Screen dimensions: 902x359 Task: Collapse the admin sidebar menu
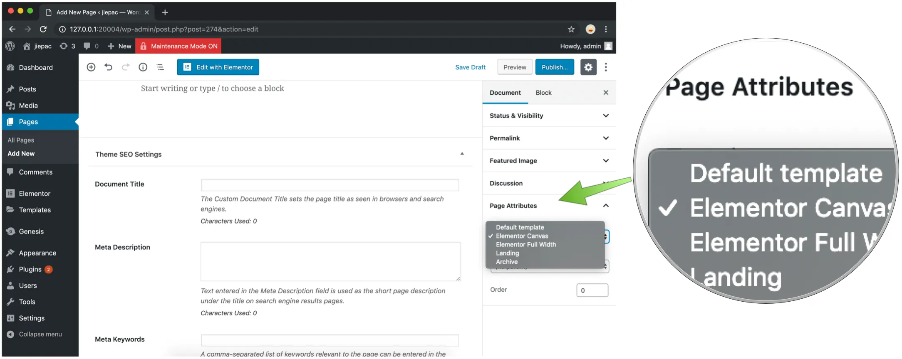pyautogui.click(x=35, y=334)
